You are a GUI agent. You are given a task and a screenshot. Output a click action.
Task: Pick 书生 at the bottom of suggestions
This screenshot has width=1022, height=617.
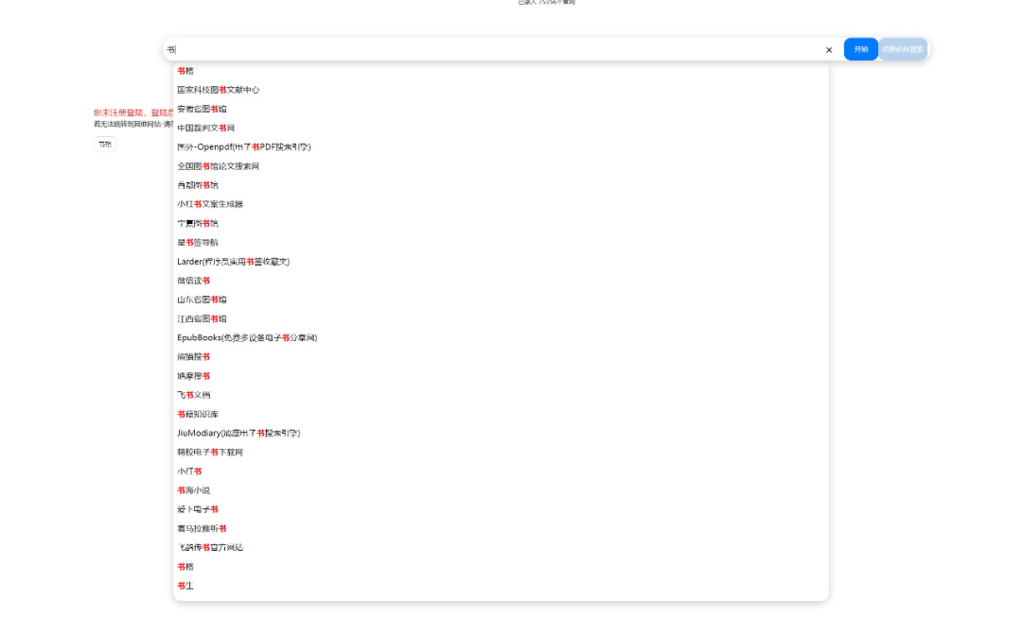coord(501,586)
